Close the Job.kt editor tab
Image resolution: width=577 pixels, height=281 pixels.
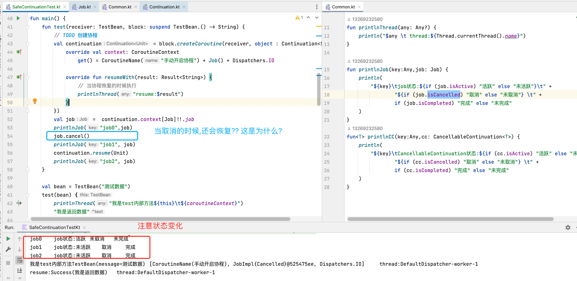[x=95, y=7]
